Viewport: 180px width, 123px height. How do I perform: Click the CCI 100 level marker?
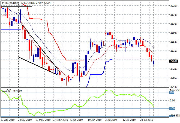point(172,92)
